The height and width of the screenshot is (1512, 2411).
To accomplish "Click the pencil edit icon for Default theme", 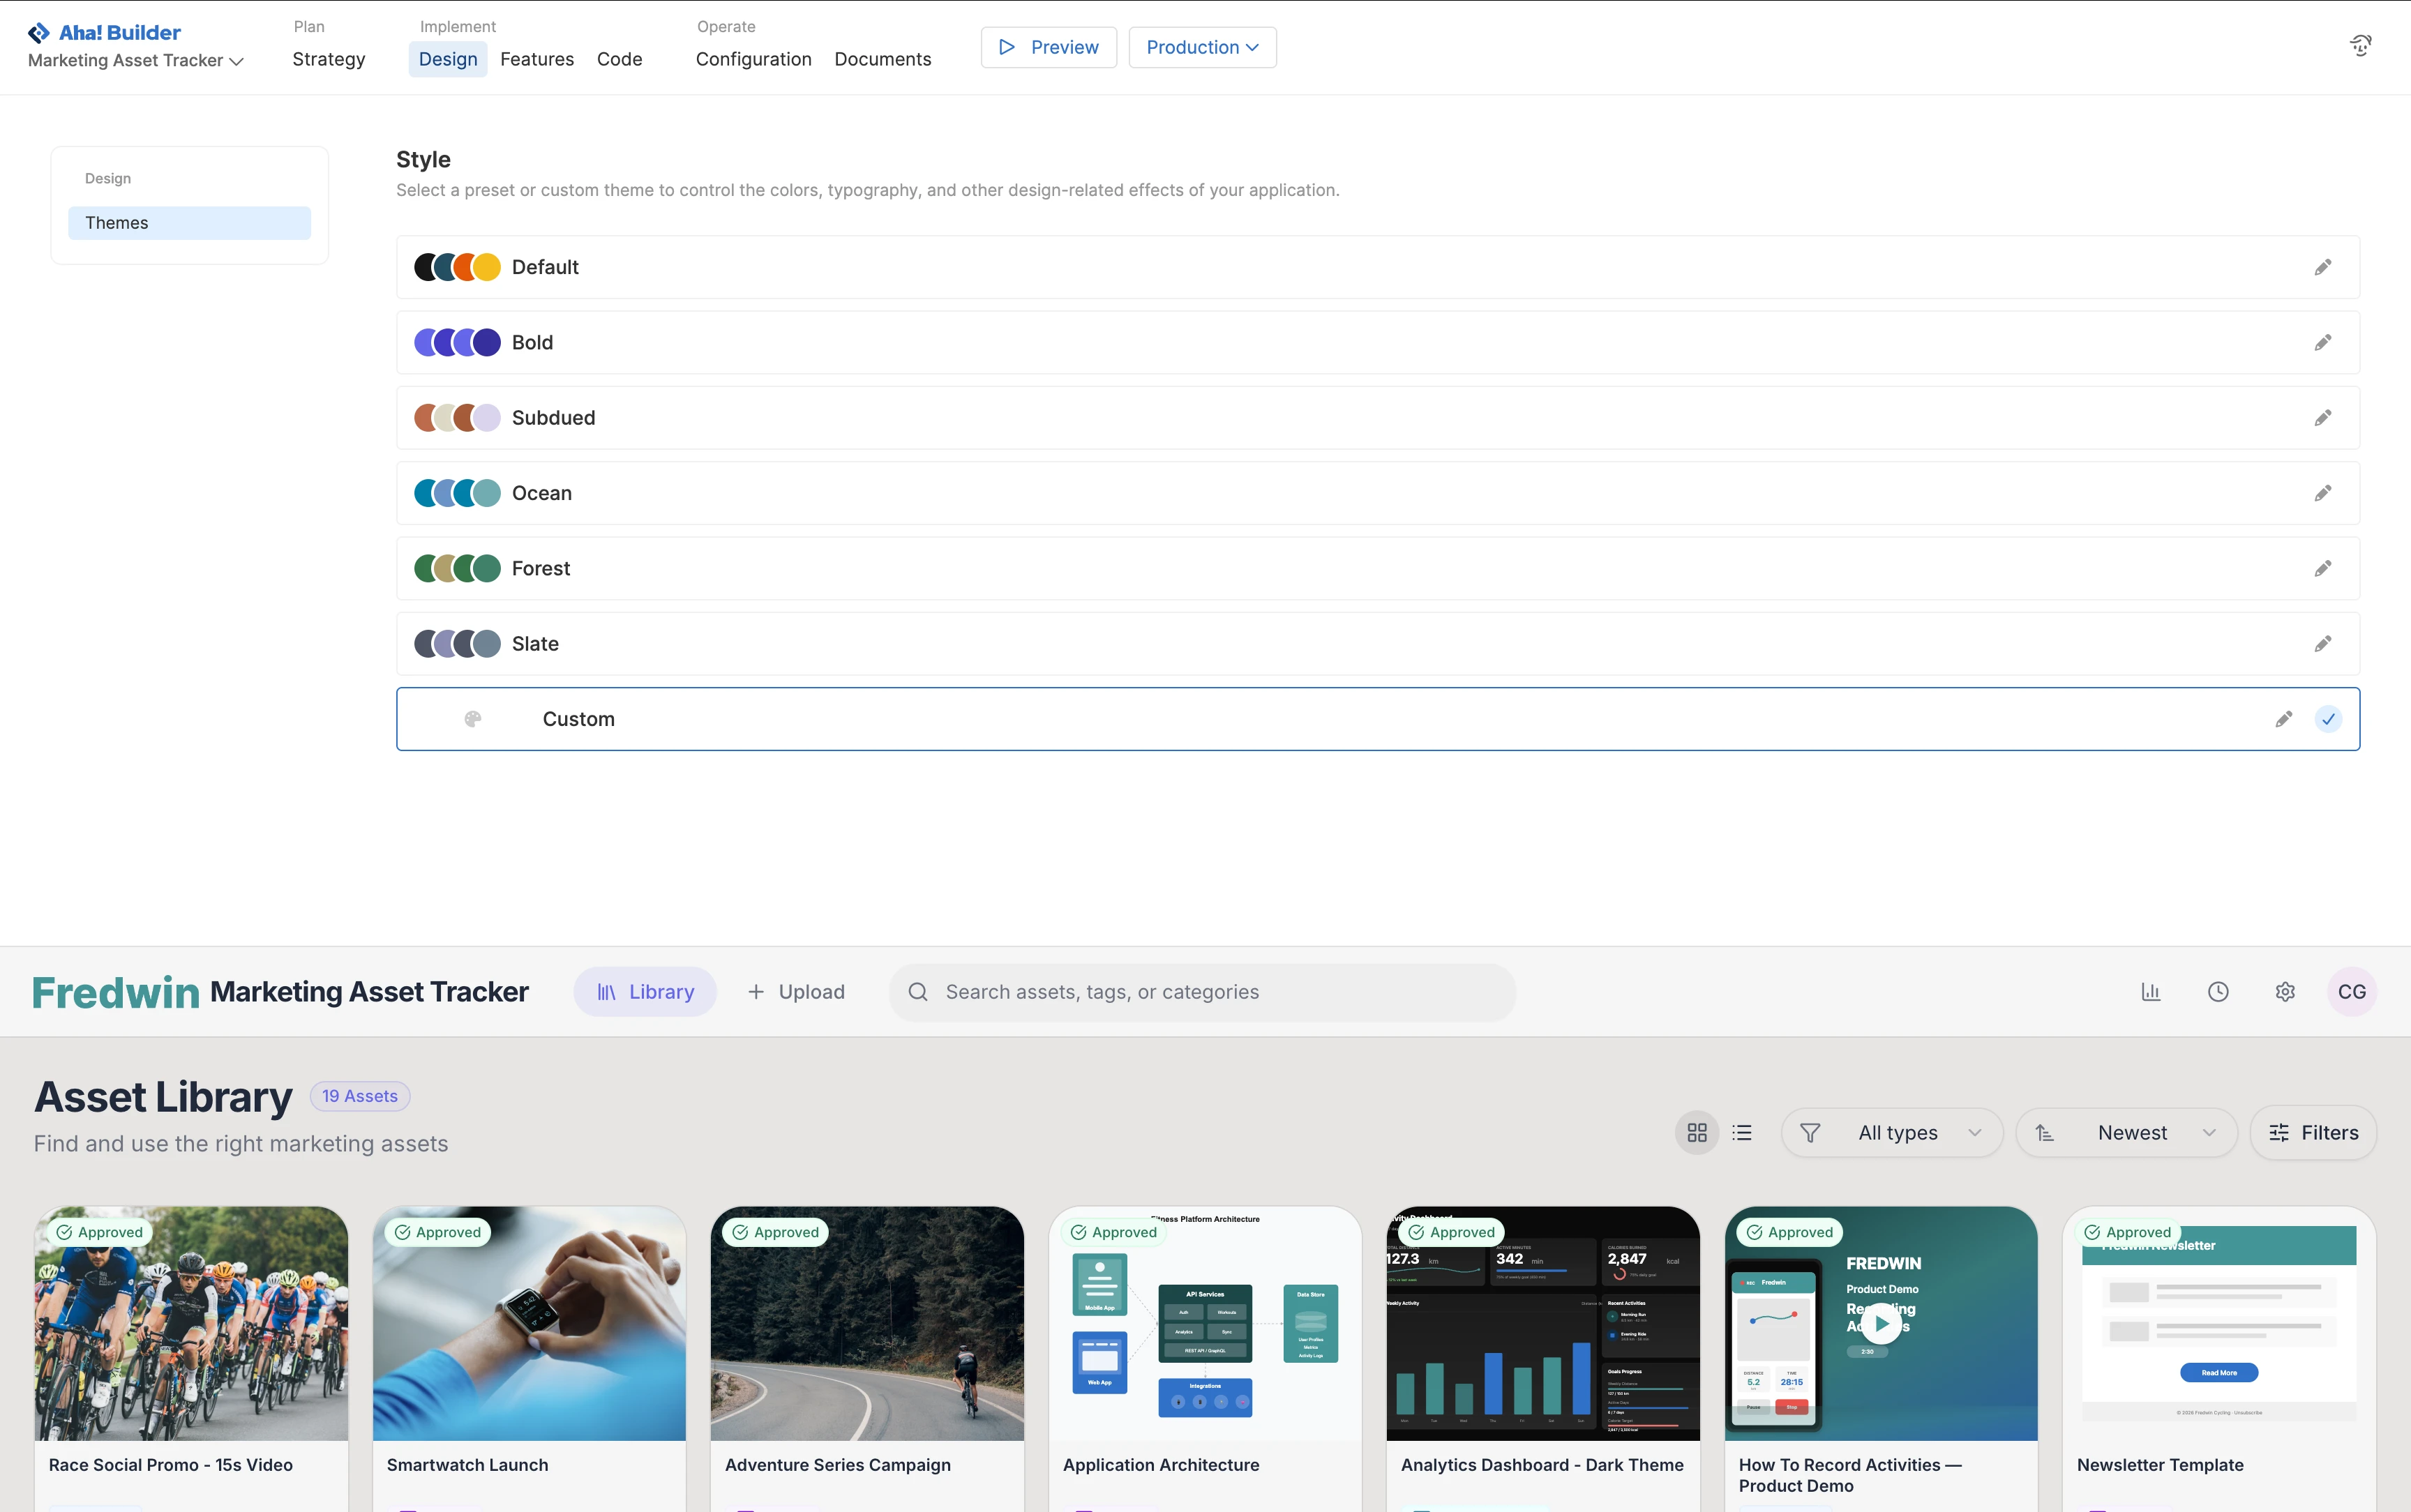I will (x=2322, y=267).
